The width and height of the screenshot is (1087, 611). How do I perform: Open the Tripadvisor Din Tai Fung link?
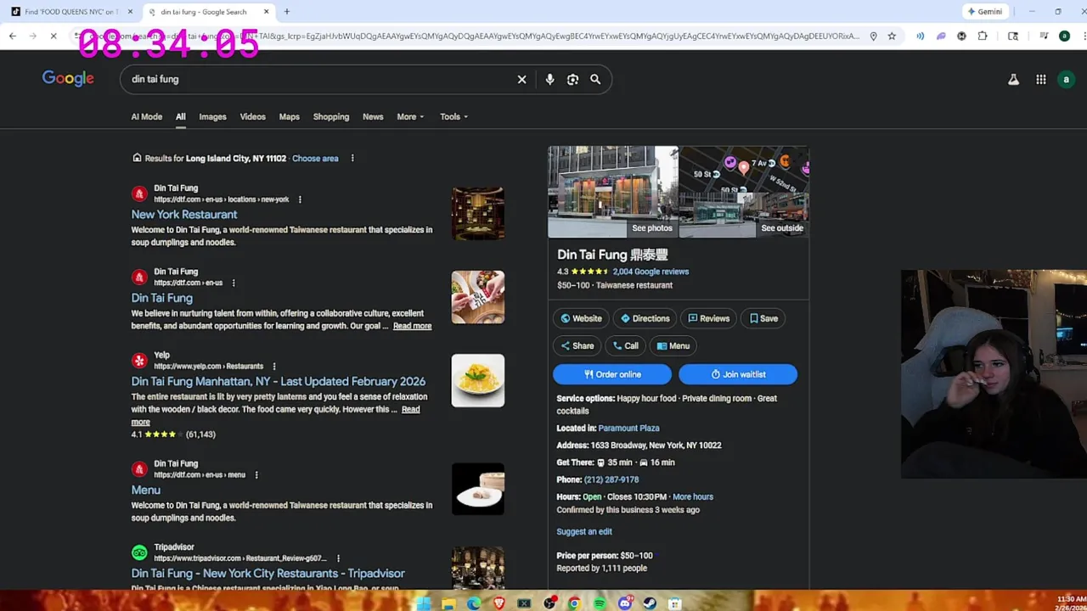pos(268,574)
